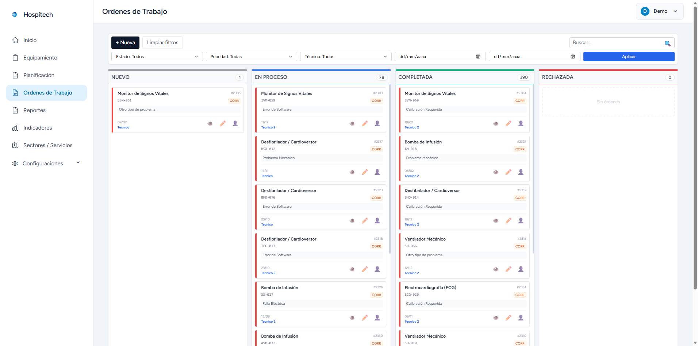Open the Demo user account dropdown
Screen dimensions: 698x346
click(x=660, y=11)
